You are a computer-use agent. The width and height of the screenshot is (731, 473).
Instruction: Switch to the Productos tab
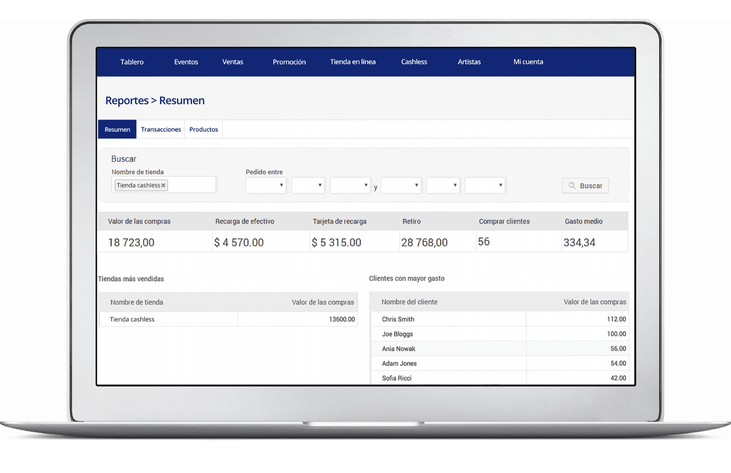point(204,130)
